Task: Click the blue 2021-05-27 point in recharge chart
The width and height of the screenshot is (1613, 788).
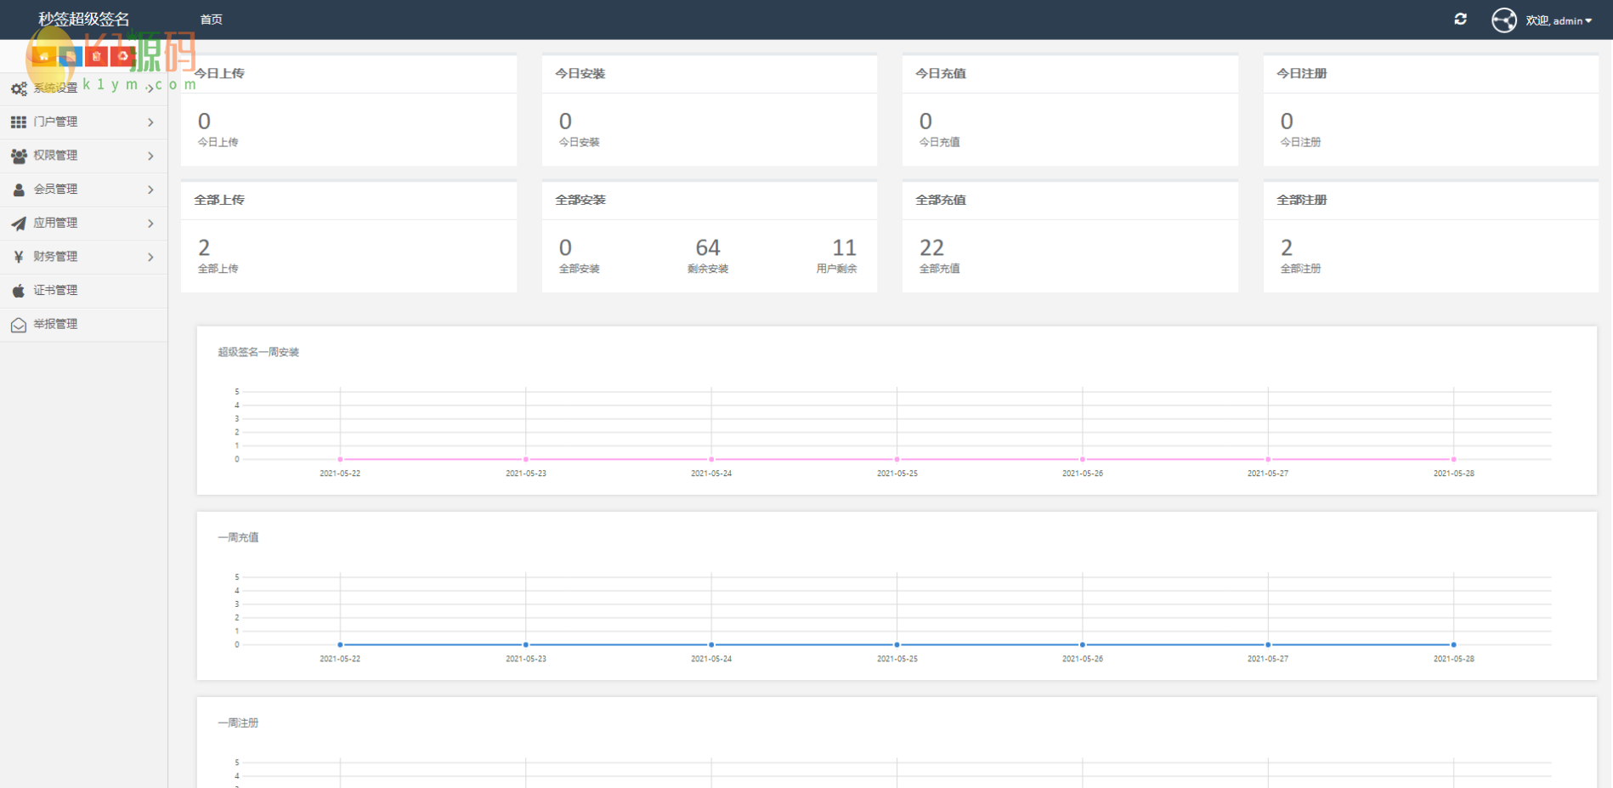Action: (x=1268, y=644)
